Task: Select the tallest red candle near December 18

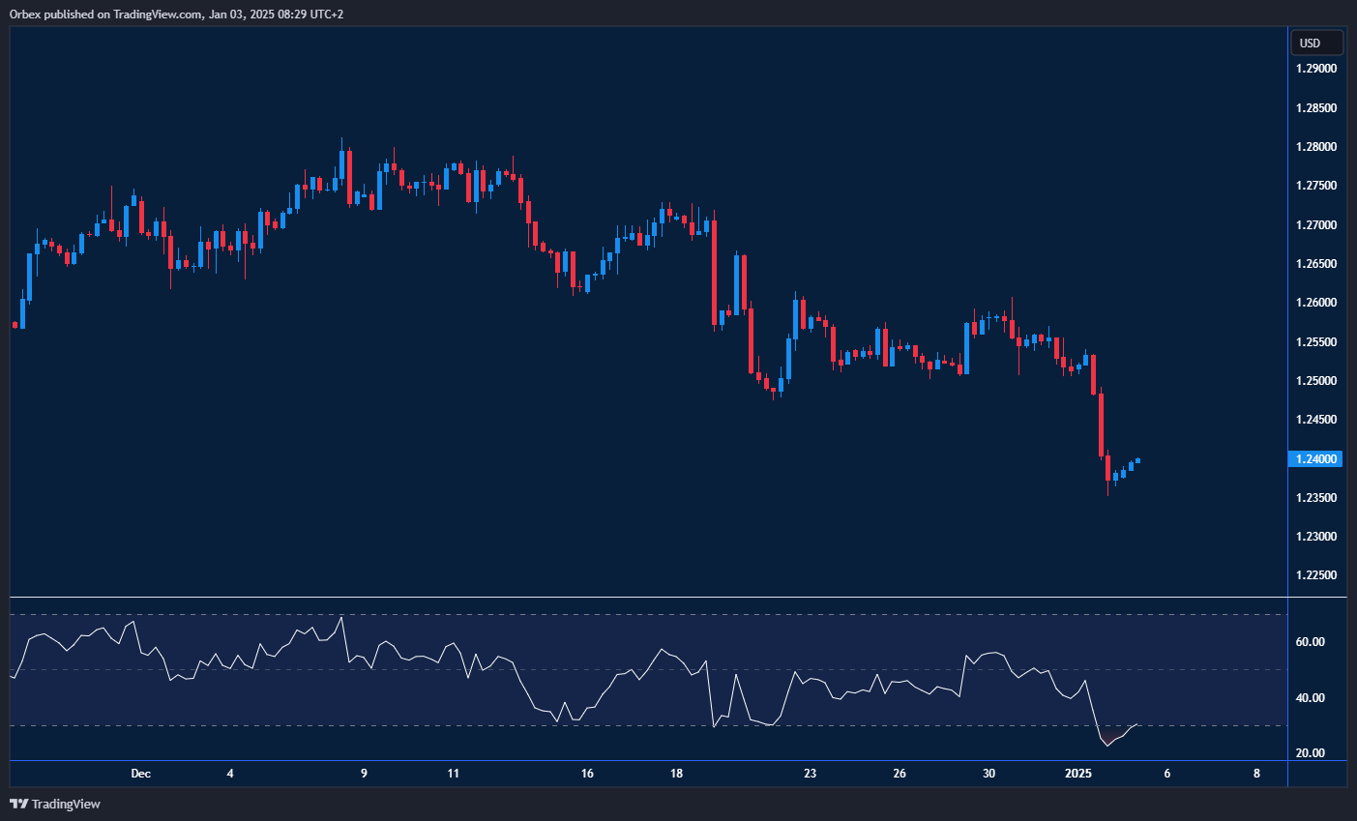Action: point(714,271)
